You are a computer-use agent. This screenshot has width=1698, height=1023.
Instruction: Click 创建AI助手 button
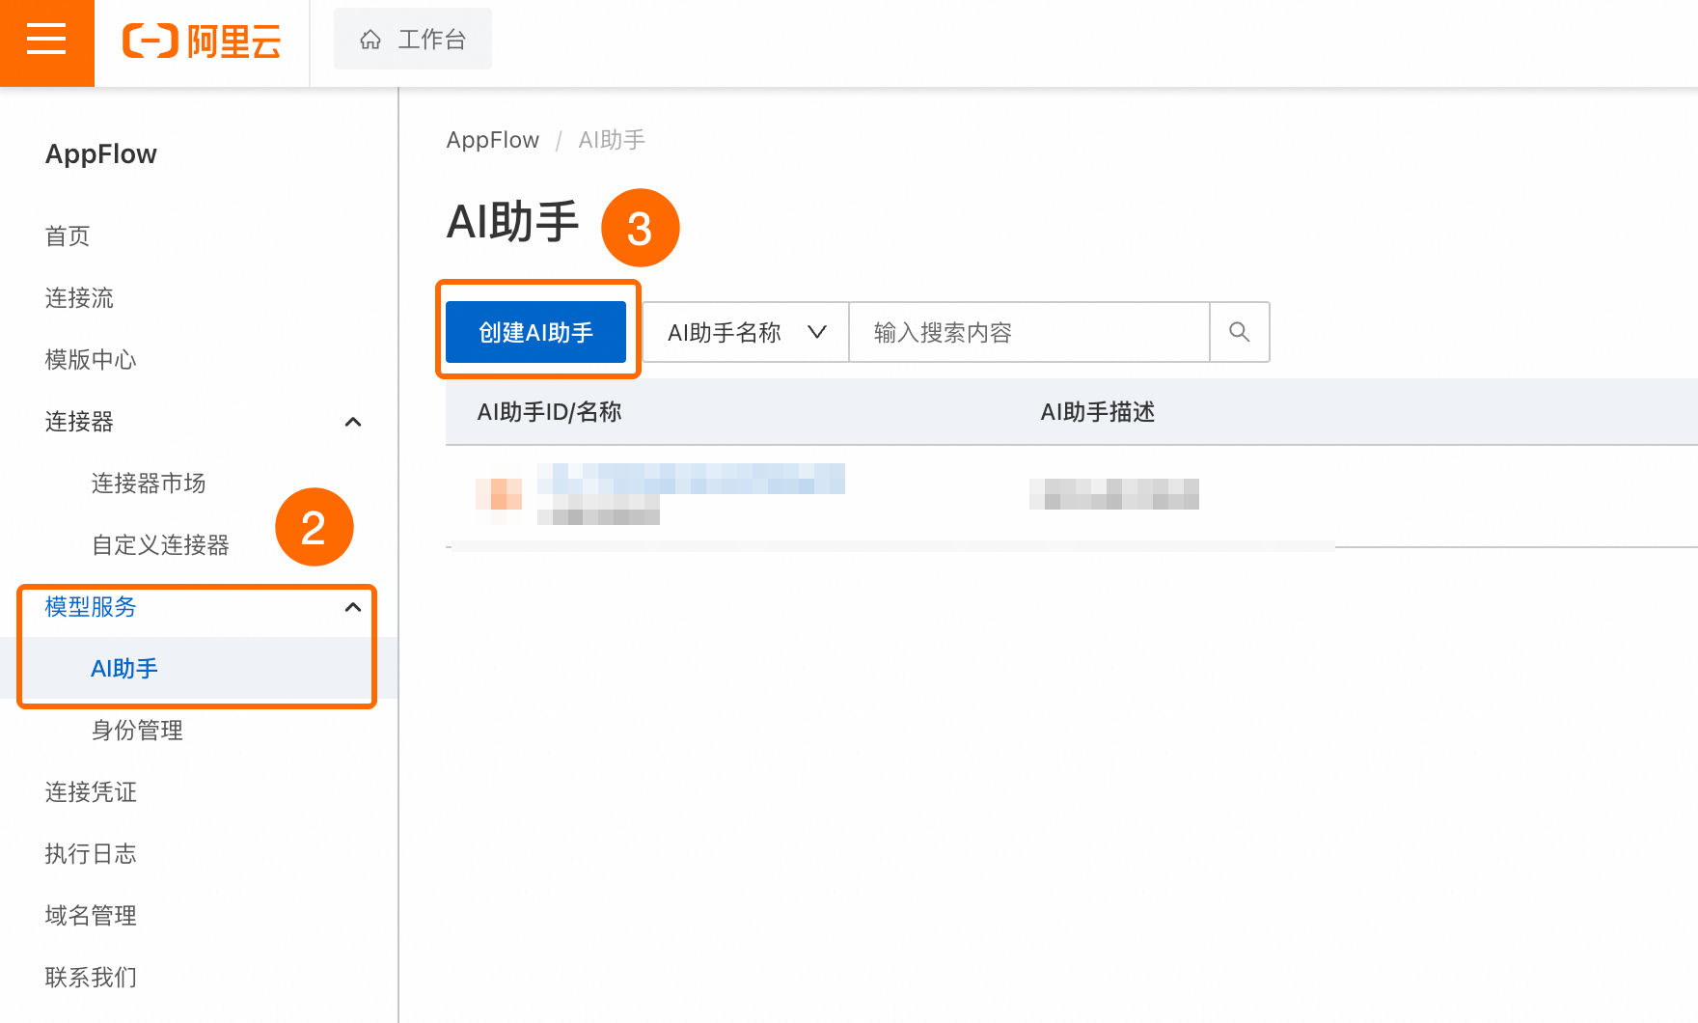point(535,332)
